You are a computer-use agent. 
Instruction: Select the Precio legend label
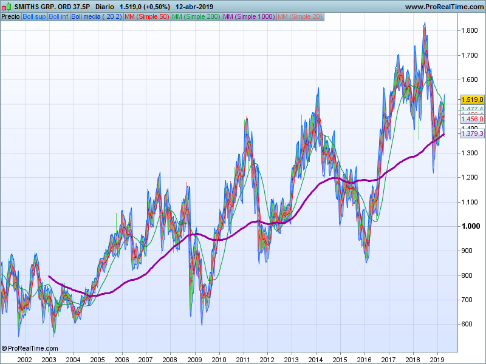click(10, 17)
